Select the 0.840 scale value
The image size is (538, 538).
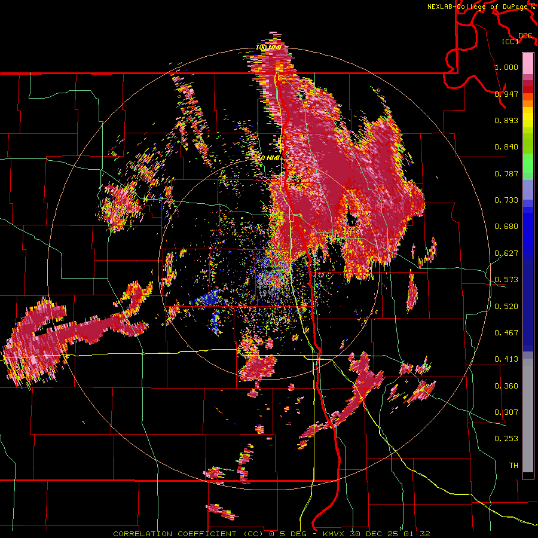point(506,147)
